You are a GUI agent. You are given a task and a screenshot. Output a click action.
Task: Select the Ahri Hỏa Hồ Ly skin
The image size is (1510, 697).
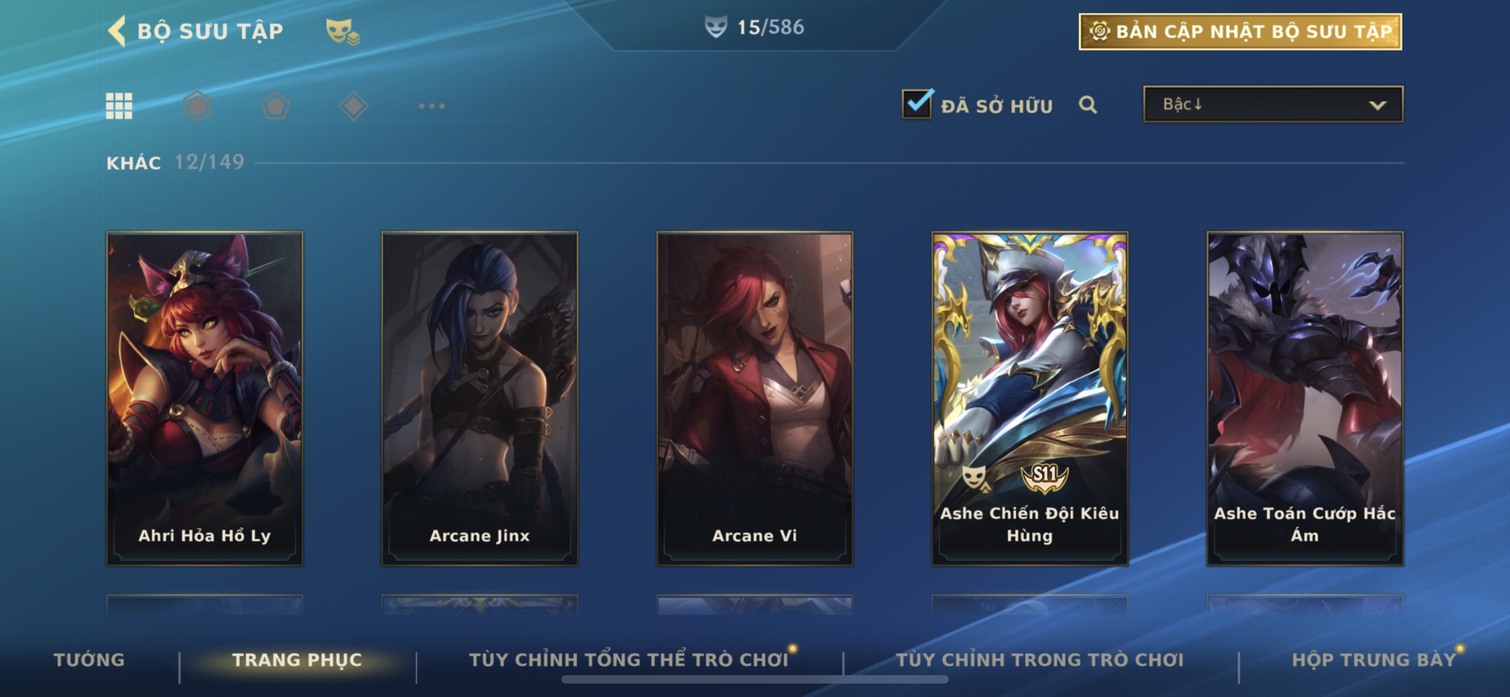(x=204, y=398)
